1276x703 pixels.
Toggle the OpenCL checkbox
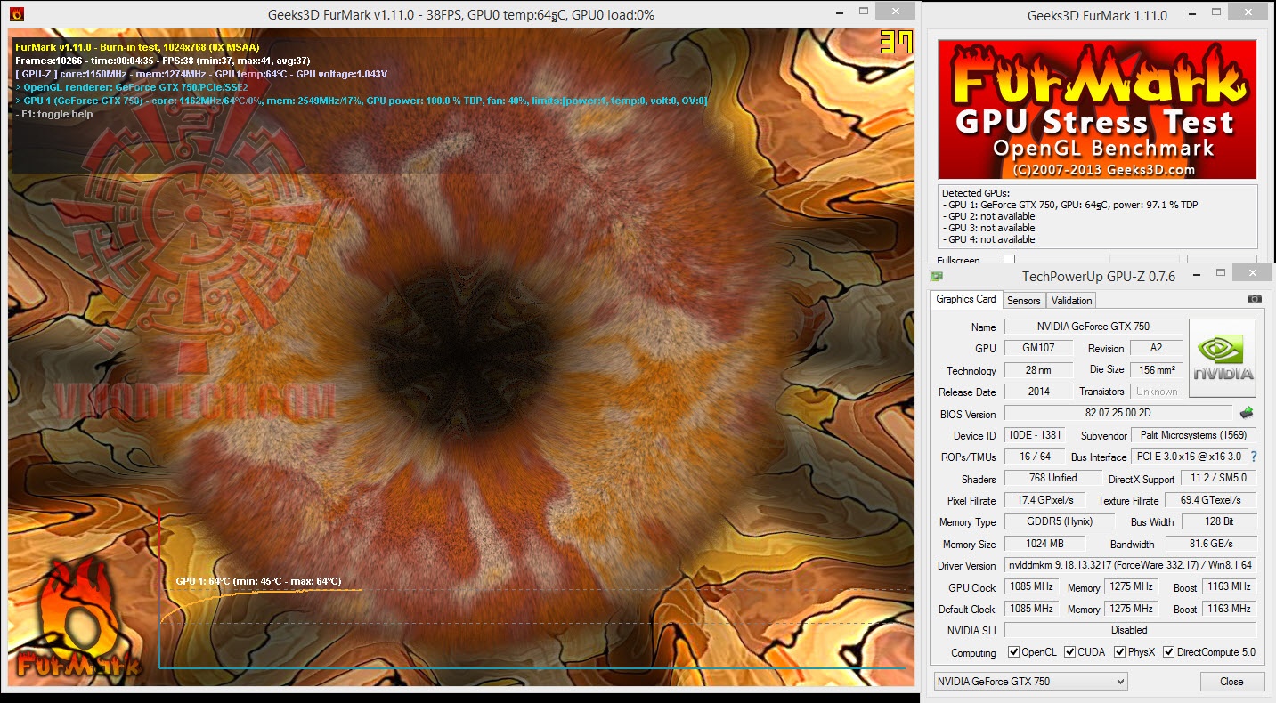1013,652
